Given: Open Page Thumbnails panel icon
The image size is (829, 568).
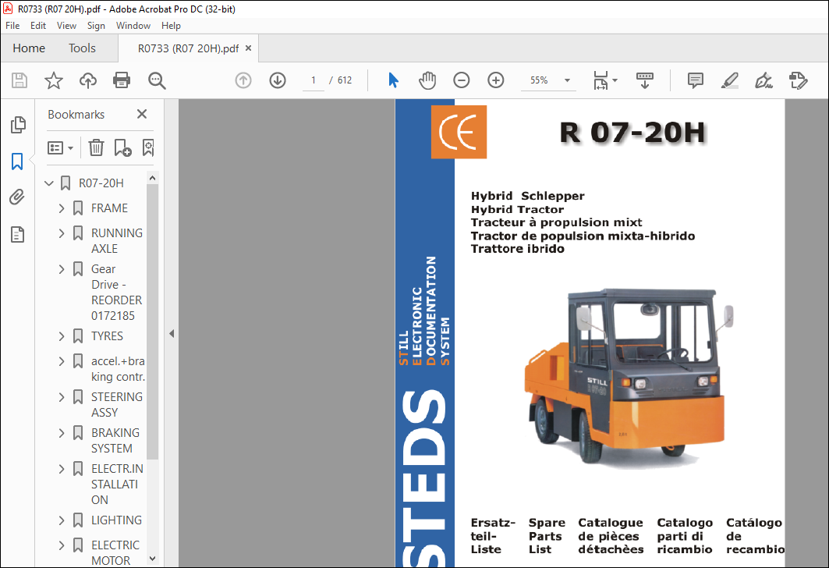Looking at the screenshot, I should (x=17, y=125).
